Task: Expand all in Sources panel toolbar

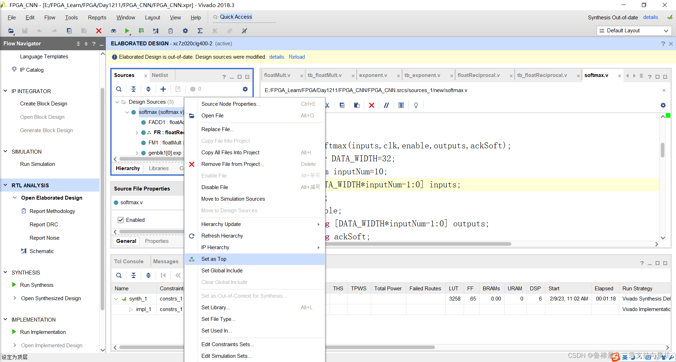Action: coord(148,89)
